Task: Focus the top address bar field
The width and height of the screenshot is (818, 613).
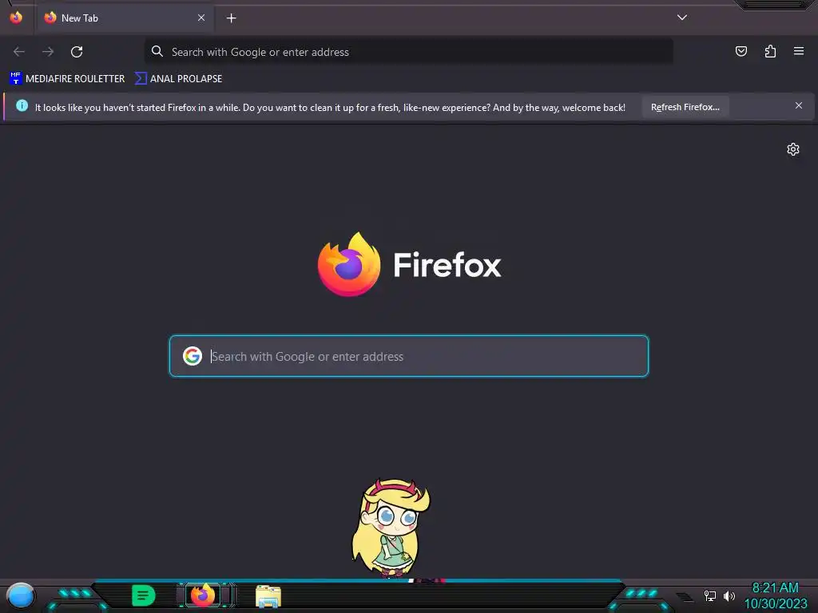Action: tap(408, 52)
